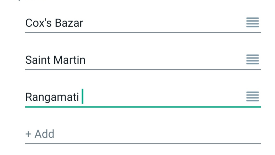Click the reorder handle beside Cox's Bazar
275x155 pixels.
[x=252, y=23]
